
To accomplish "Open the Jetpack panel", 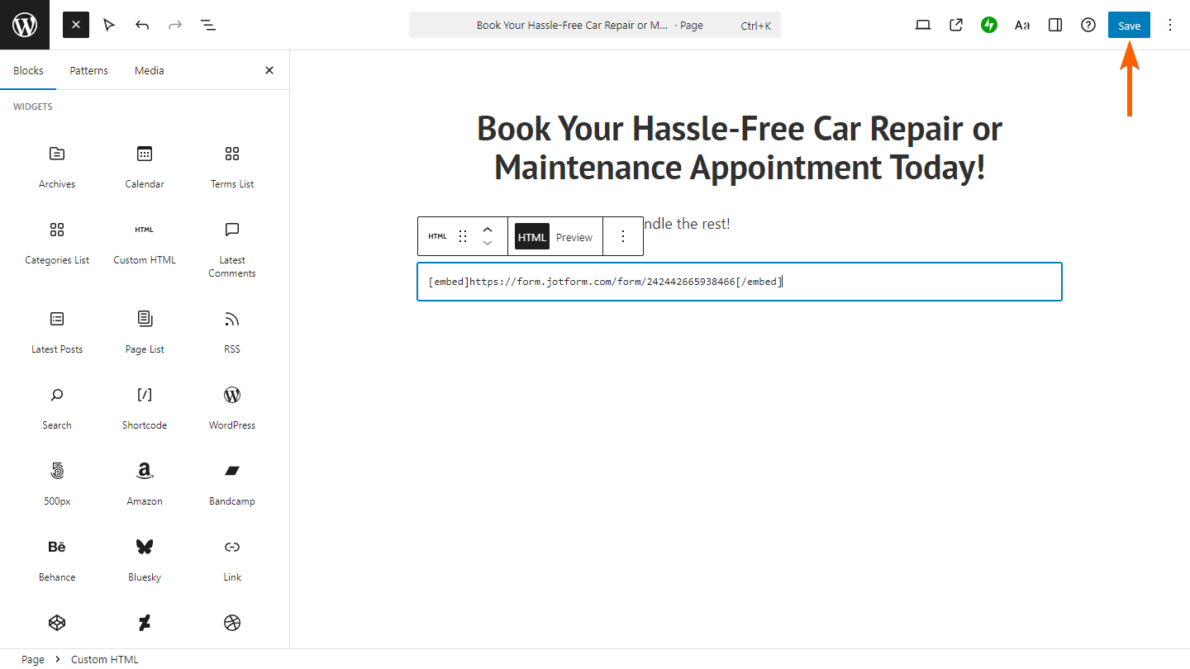I will [989, 25].
